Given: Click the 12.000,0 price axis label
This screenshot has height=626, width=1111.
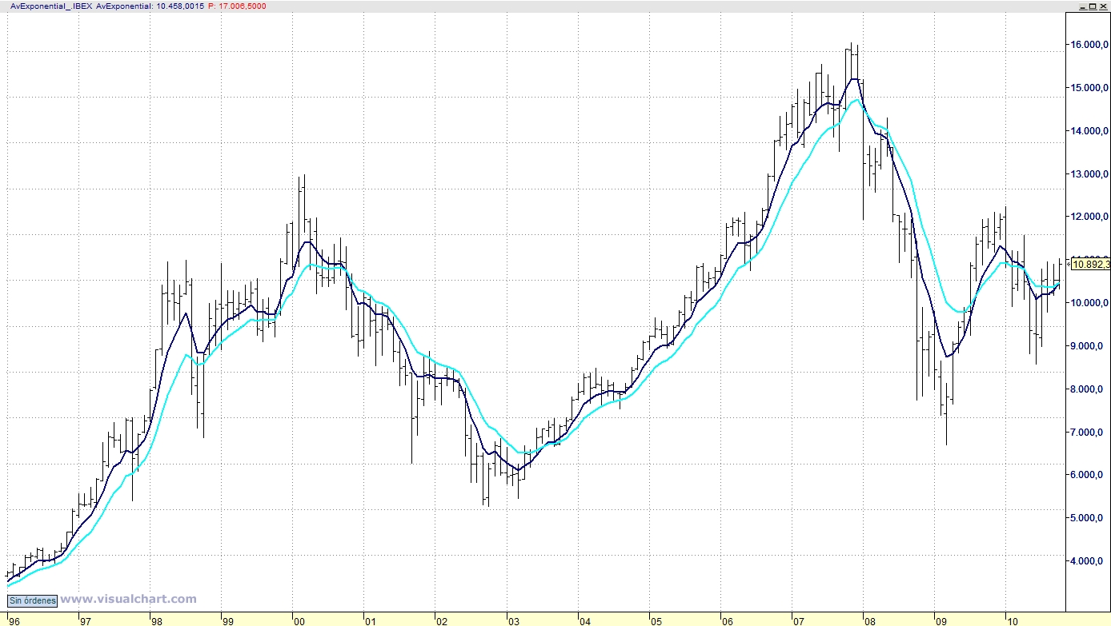Looking at the screenshot, I should (x=1089, y=217).
